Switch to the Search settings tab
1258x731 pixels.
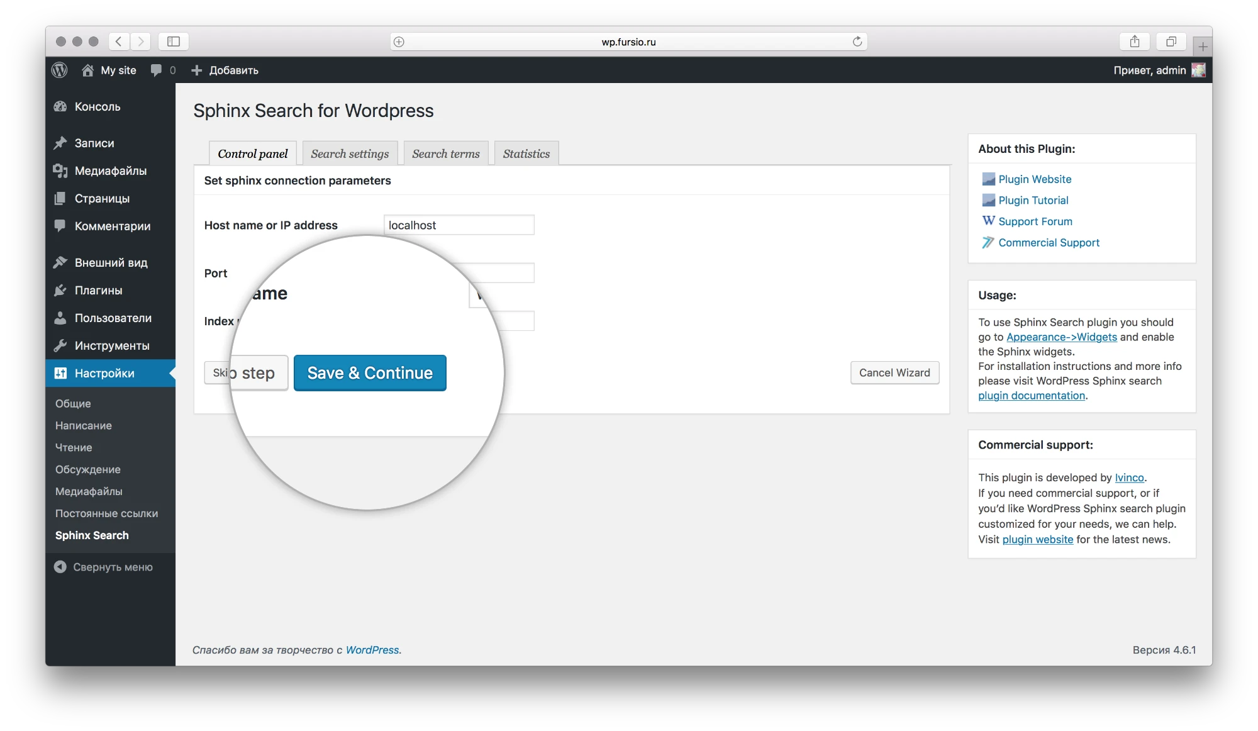350,154
